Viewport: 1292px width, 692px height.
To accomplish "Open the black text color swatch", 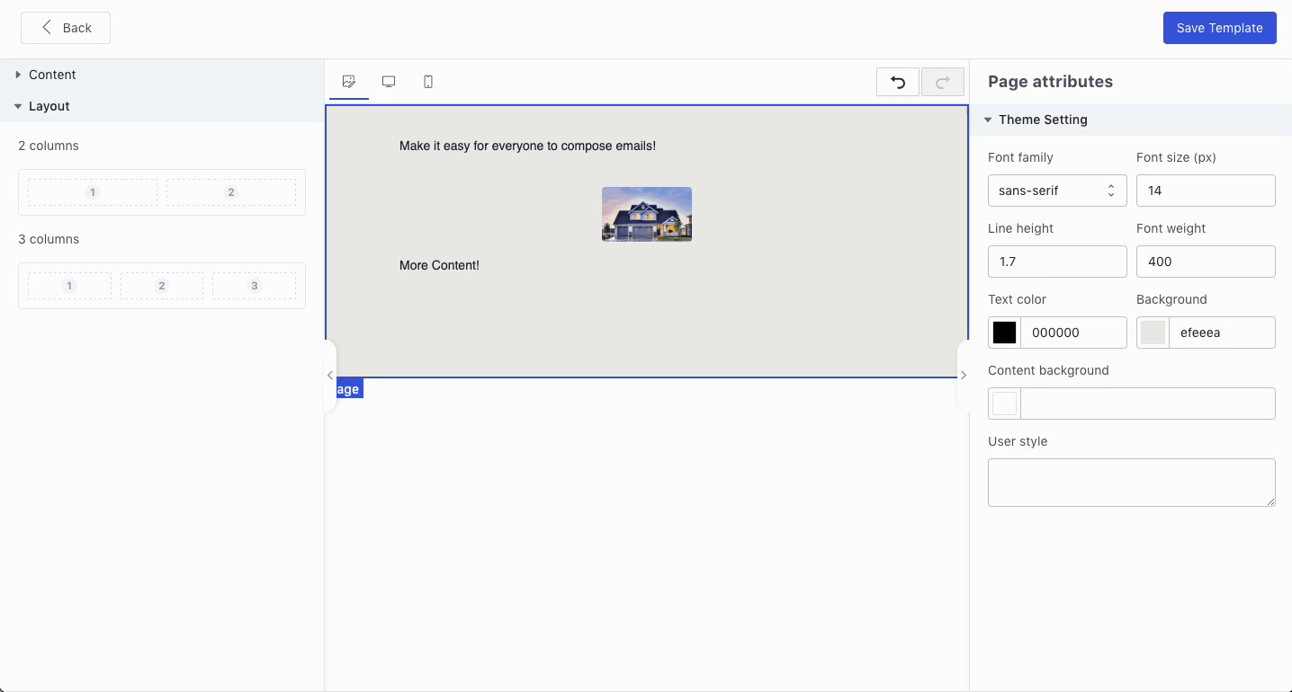I will 1003,332.
